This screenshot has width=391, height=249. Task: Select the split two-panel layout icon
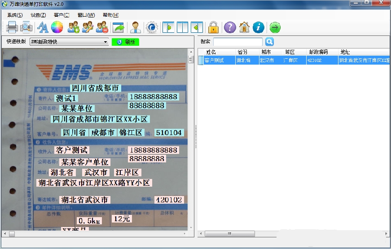coord(183,27)
